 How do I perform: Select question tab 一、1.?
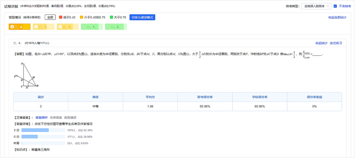[92, 27]
